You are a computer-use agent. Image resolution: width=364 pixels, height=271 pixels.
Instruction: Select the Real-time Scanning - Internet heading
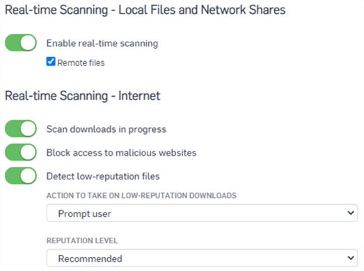pos(83,96)
